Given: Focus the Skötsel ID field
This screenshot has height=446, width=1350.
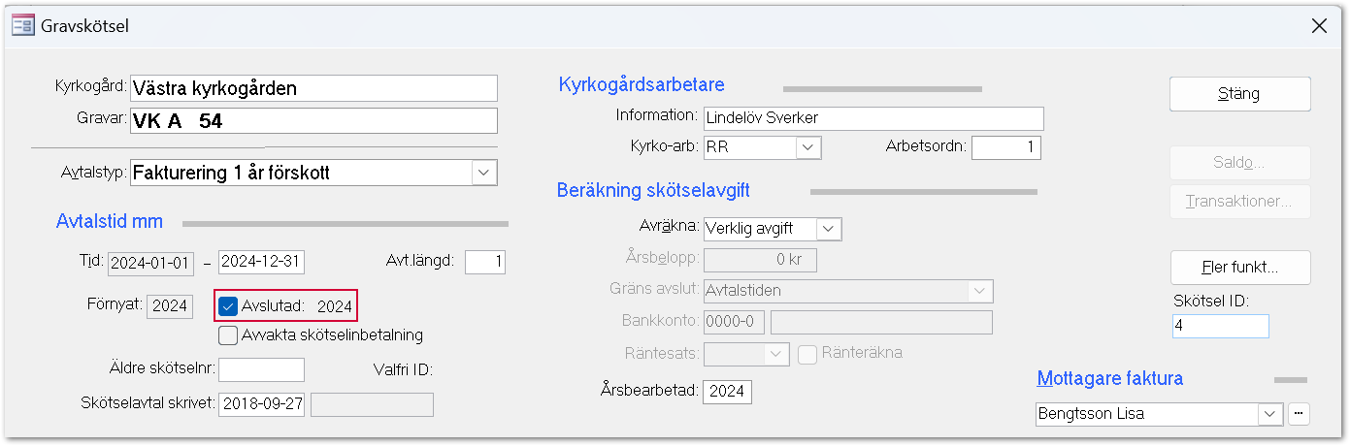Looking at the screenshot, I should coord(1220,326).
